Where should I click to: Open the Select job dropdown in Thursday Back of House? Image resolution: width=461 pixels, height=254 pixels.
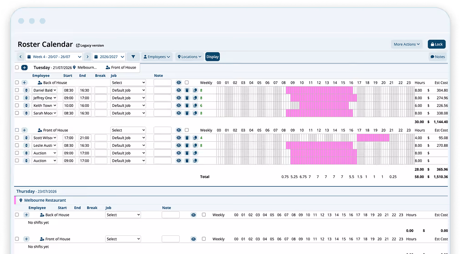tap(123, 214)
